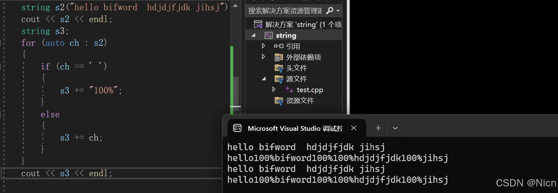
Task: Click the 资源文件 filter folder icon
Action: (279, 101)
